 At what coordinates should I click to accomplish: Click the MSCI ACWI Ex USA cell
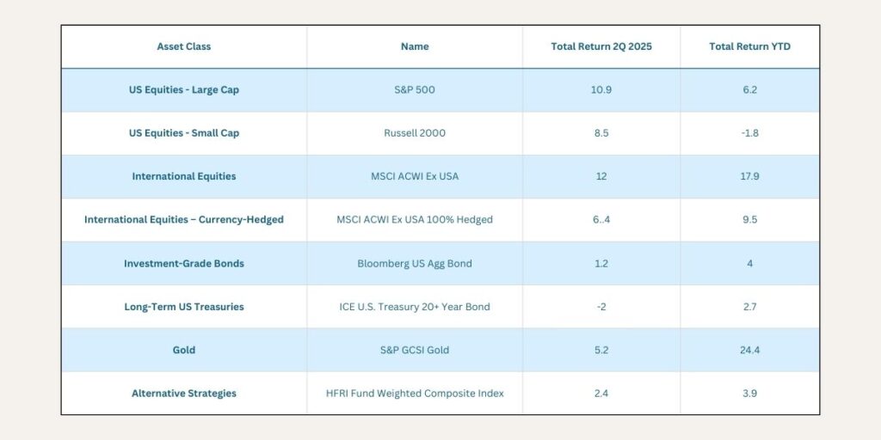click(x=415, y=176)
